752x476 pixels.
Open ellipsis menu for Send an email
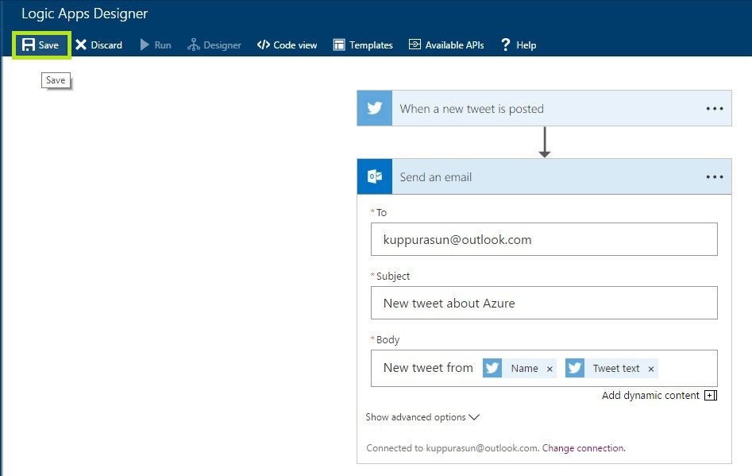(x=715, y=177)
